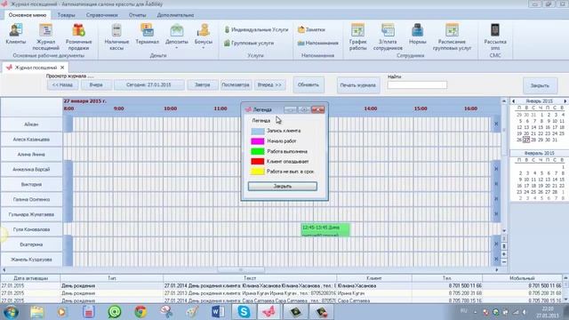The width and height of the screenshot is (569, 320).
Task: Click the red Клиент опаздывает swatch
Action: [x=258, y=162]
